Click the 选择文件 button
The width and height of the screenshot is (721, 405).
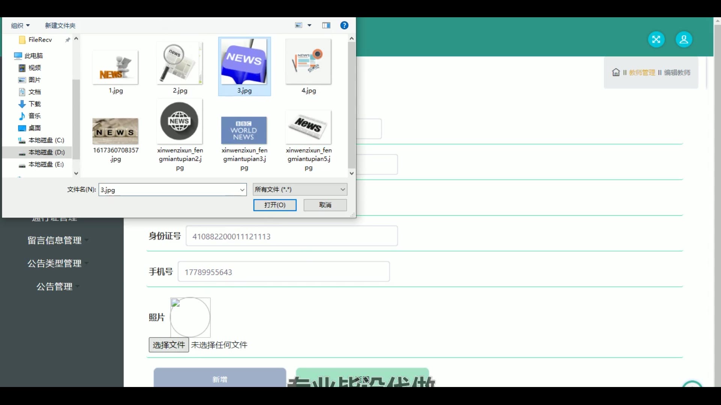click(169, 345)
